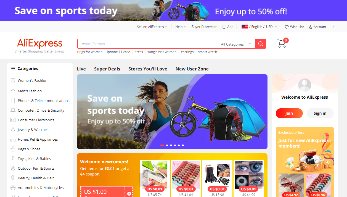Click the Wish List heart icon

287,27
